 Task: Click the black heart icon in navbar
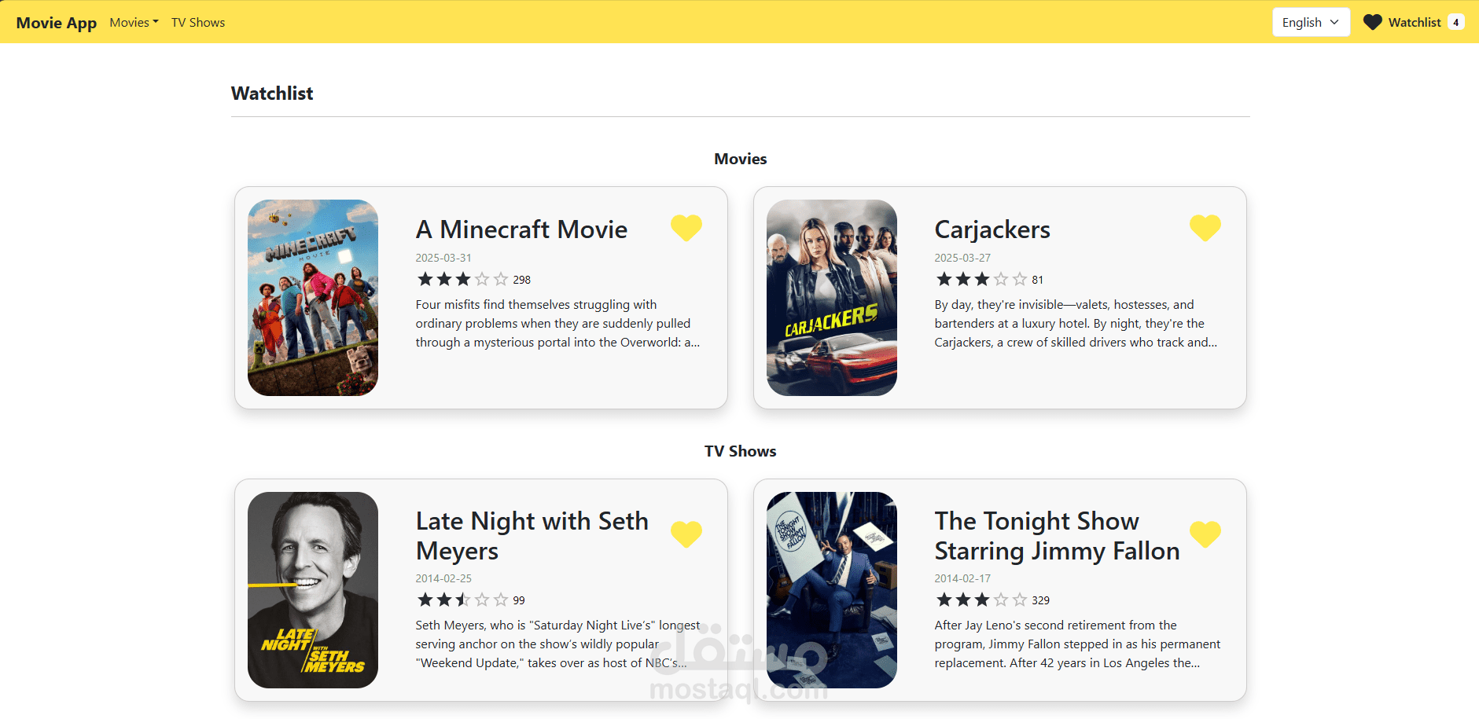[x=1372, y=22]
